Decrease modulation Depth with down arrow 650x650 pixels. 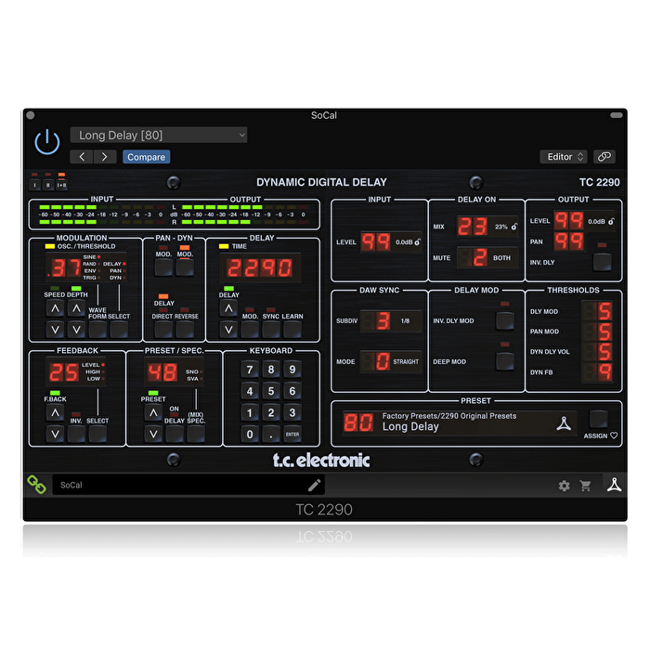coord(76,330)
